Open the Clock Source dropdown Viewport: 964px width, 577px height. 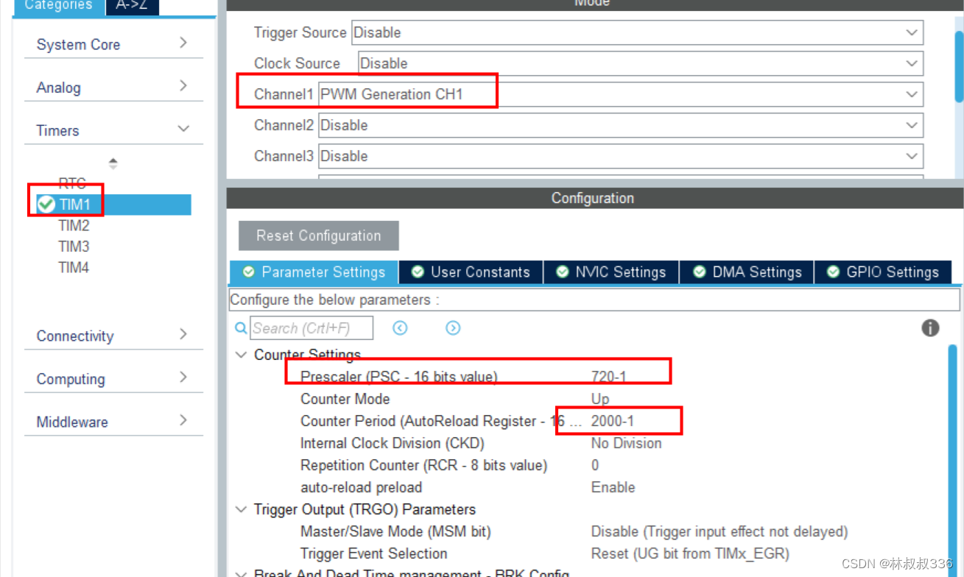[x=641, y=63]
